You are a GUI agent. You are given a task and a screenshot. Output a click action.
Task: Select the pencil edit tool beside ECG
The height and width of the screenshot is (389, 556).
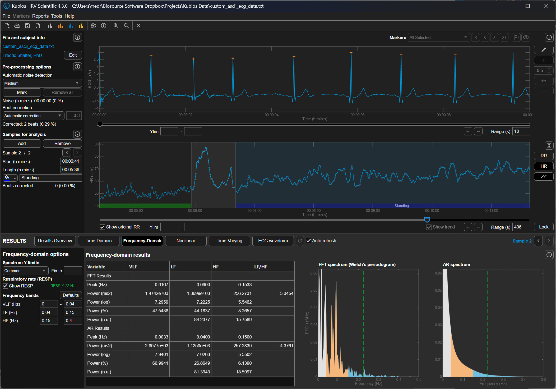tap(544, 50)
